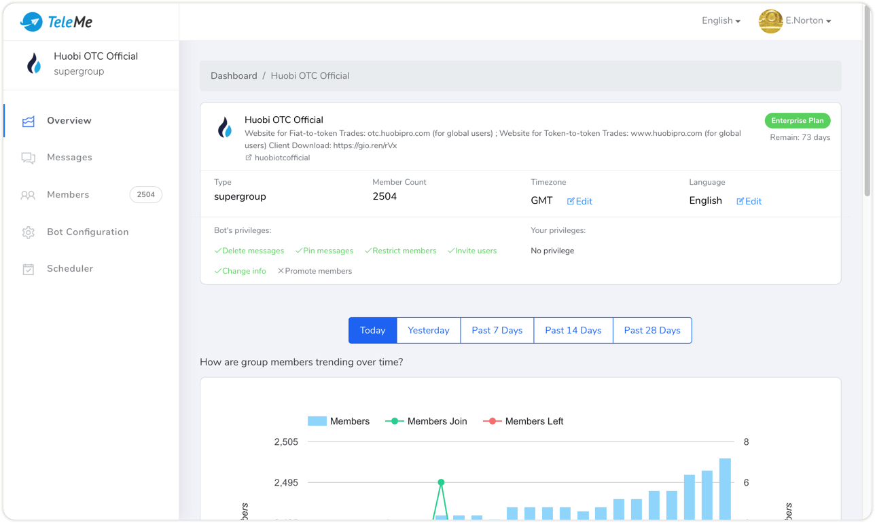Click the Members people icon
875x523 pixels.
click(28, 196)
